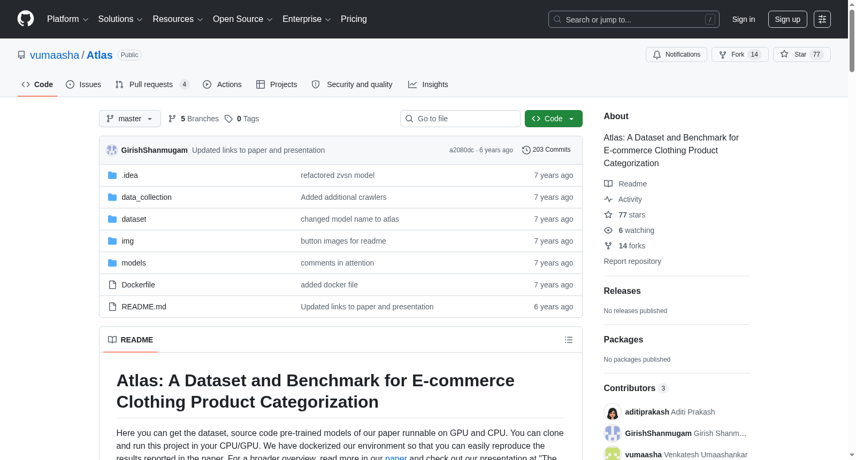Open the Contributors section link
This screenshot has height=460, width=856.
click(x=636, y=388)
